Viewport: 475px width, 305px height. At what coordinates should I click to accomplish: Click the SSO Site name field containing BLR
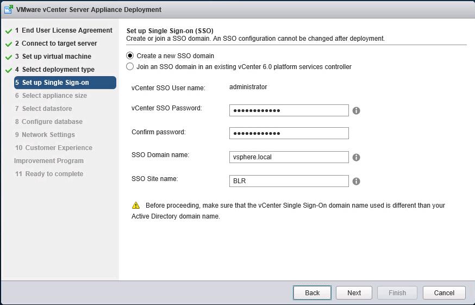click(x=289, y=181)
